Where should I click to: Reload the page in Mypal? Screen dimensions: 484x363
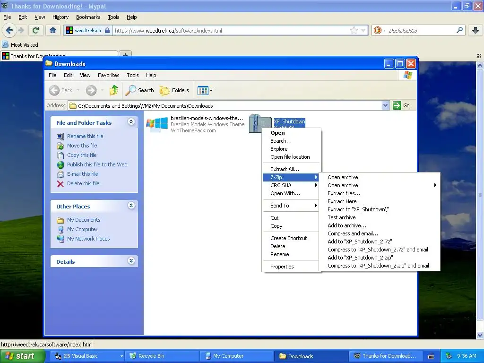[36, 30]
